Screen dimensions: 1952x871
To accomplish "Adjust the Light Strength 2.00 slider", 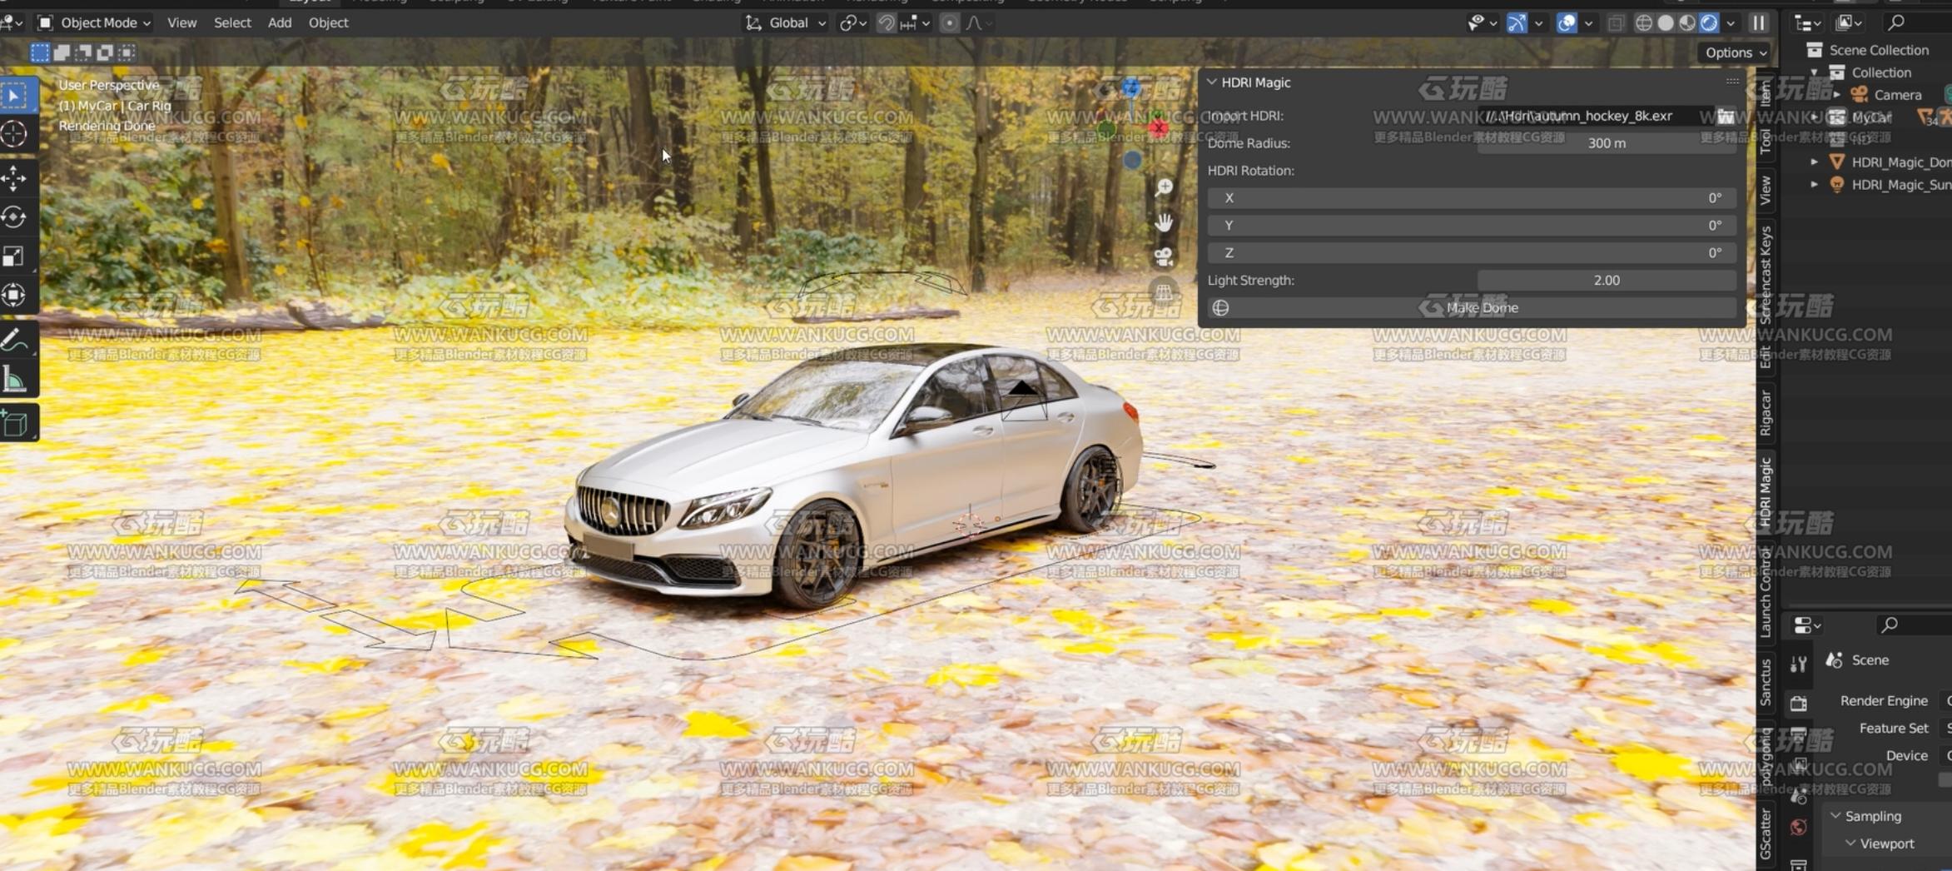I will pyautogui.click(x=1607, y=281).
